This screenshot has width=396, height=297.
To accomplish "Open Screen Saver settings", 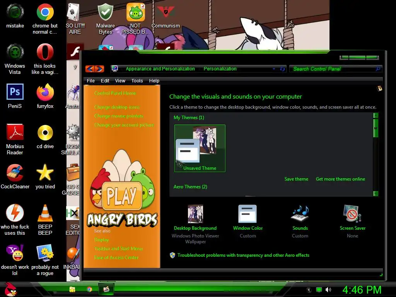I will [353, 222].
